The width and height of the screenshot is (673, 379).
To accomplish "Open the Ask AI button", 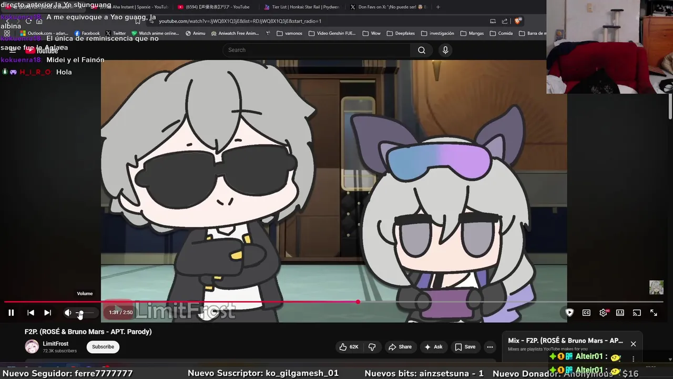I will pos(434,347).
